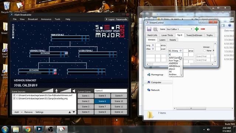Click the Computer icon in Explorer sidebar
Image resolution: width=236 pixels, height=133 pixels.
click(149, 82)
